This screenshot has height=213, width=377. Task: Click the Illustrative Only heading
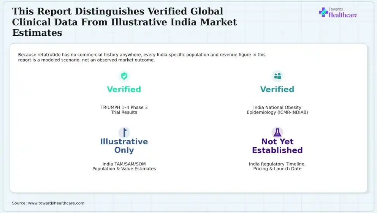[x=124, y=146]
